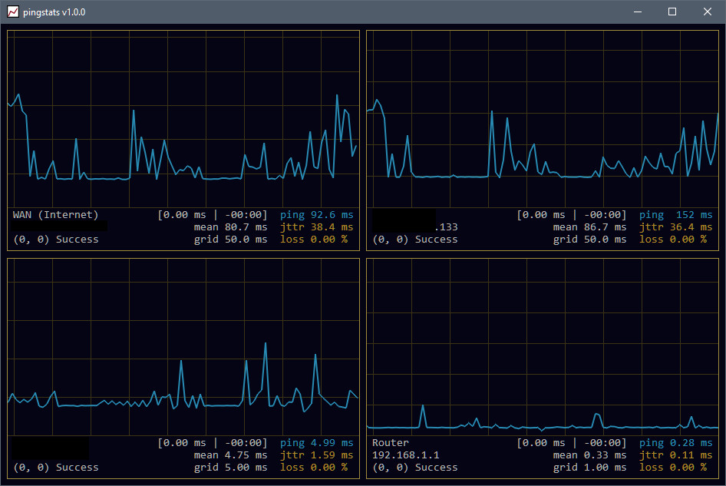726x486 pixels.
Task: Select the jttr 1.59 ms reading
Action: tap(317, 455)
